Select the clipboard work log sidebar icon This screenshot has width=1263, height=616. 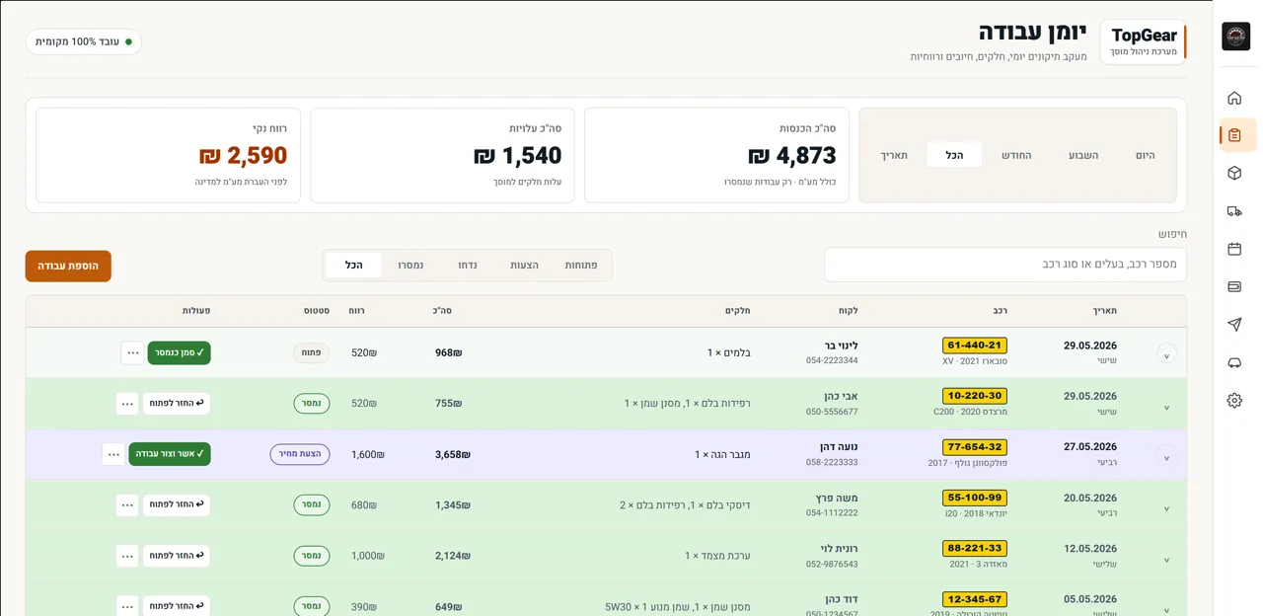pyautogui.click(x=1234, y=135)
